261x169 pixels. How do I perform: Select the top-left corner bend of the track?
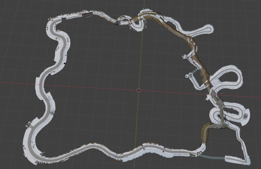click(52, 25)
